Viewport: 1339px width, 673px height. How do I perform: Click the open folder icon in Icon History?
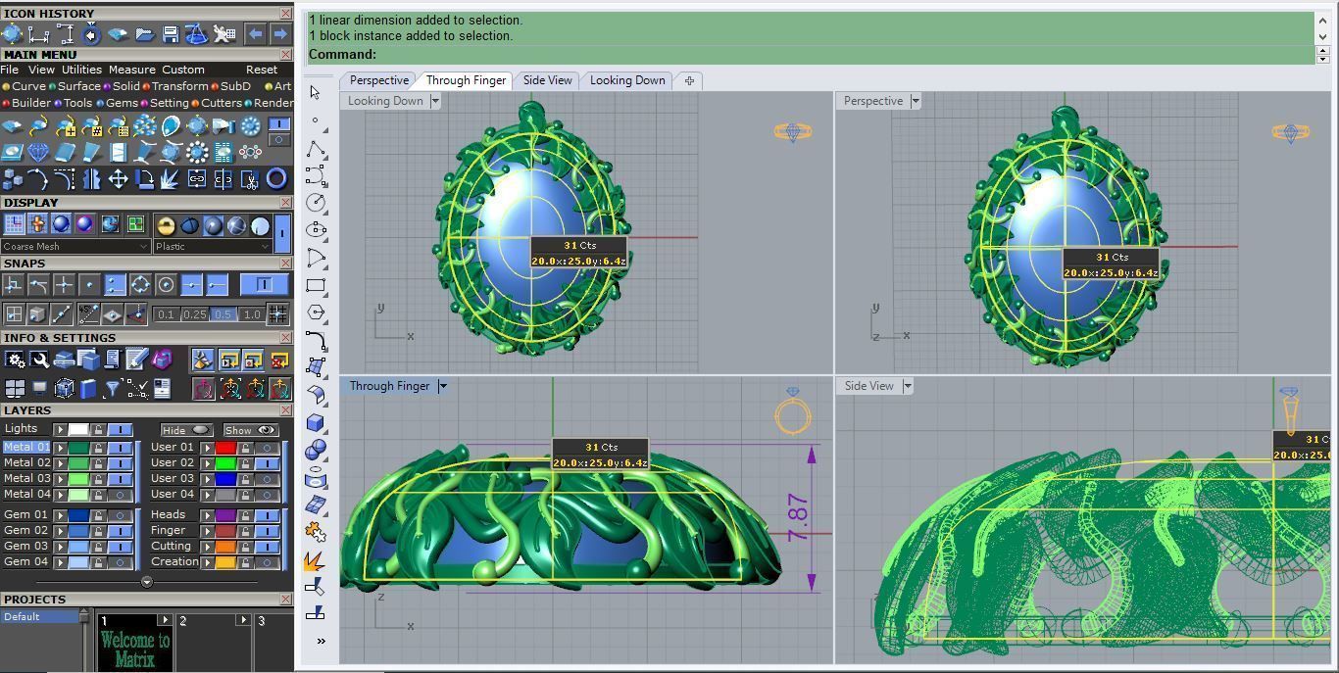pos(144,34)
